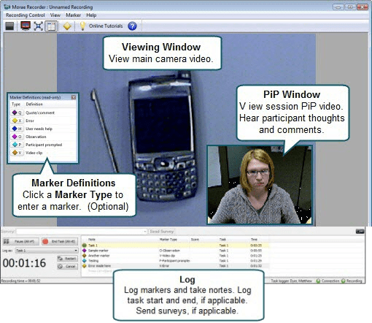372x323 pixels.
Task: Click the orange V Video clip marker
Action: coord(15,153)
